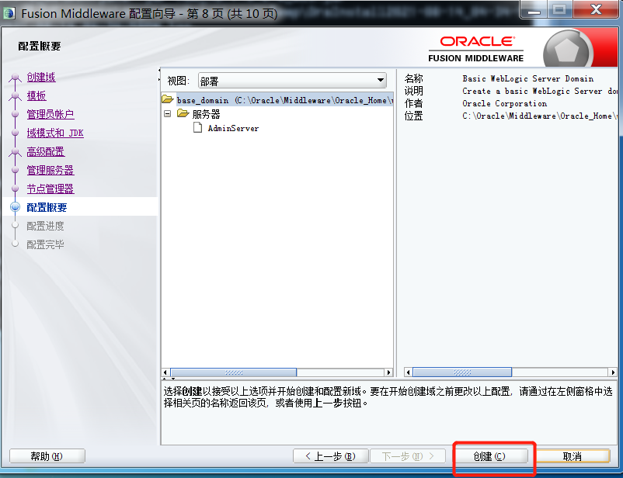The height and width of the screenshot is (478, 623).
Task: Select current 配置概要 step
Action: (x=47, y=207)
